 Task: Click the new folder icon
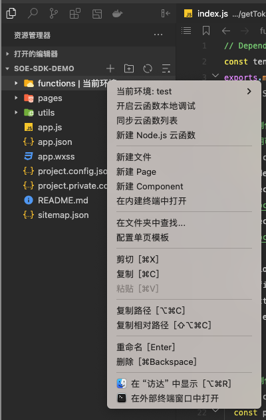coord(129,68)
